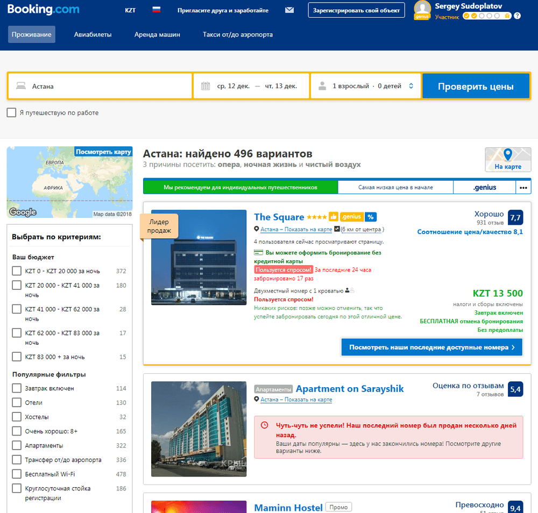Enable the Очень хорошо: 8+ filter
Viewport: 538px width, 513px height.
[17, 431]
